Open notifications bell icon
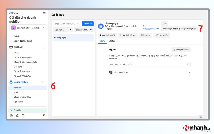Image resolution: width=214 pixels, height=134 pixels. tap(17, 116)
